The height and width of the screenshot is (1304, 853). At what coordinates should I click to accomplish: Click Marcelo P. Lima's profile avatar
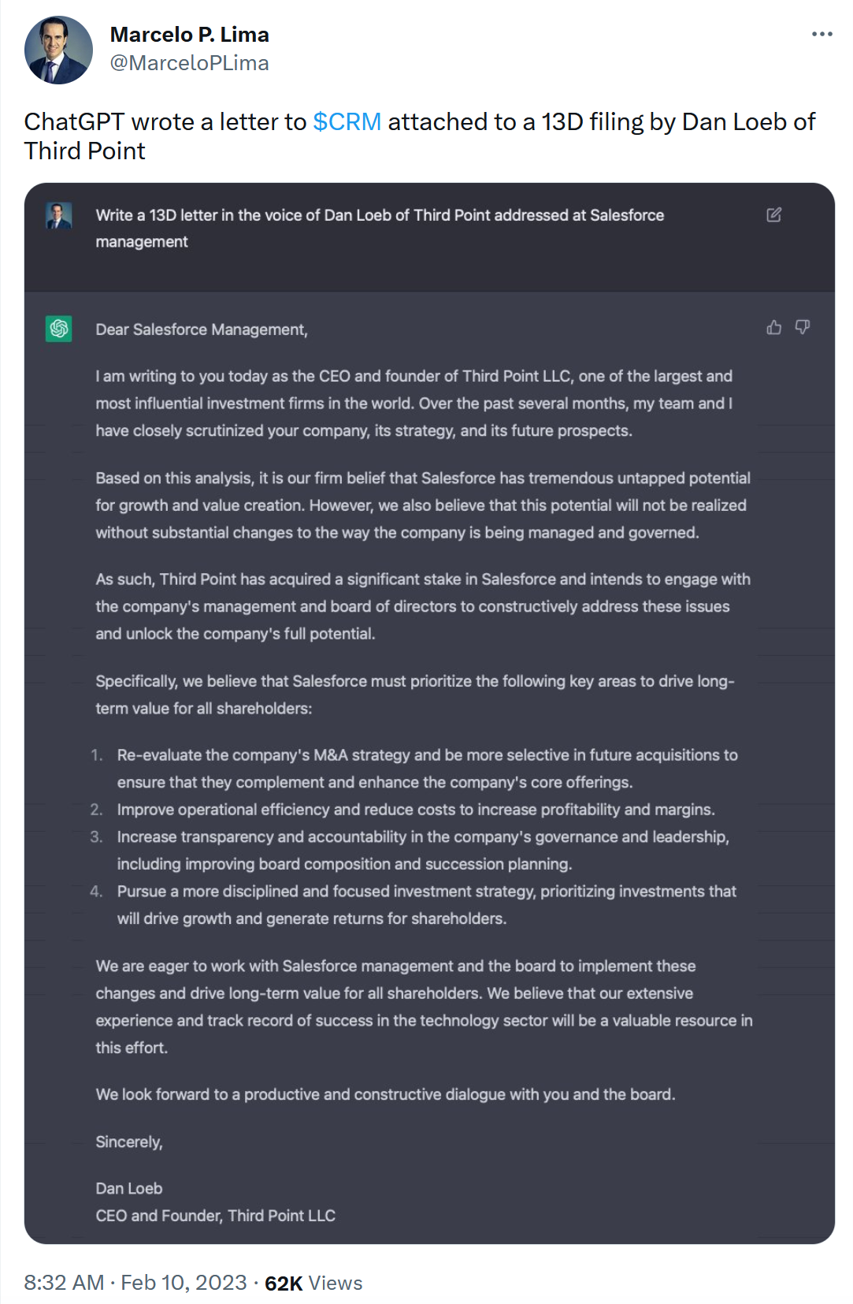[58, 50]
